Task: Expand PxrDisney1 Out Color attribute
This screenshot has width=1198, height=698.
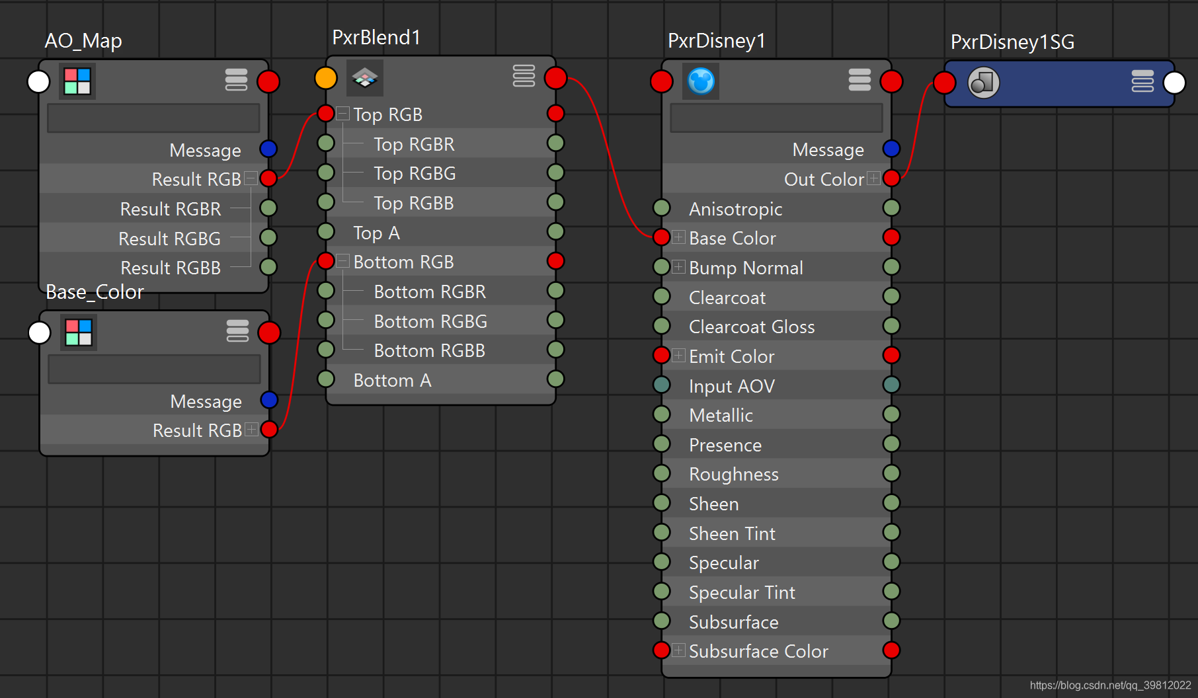Action: pos(874,178)
